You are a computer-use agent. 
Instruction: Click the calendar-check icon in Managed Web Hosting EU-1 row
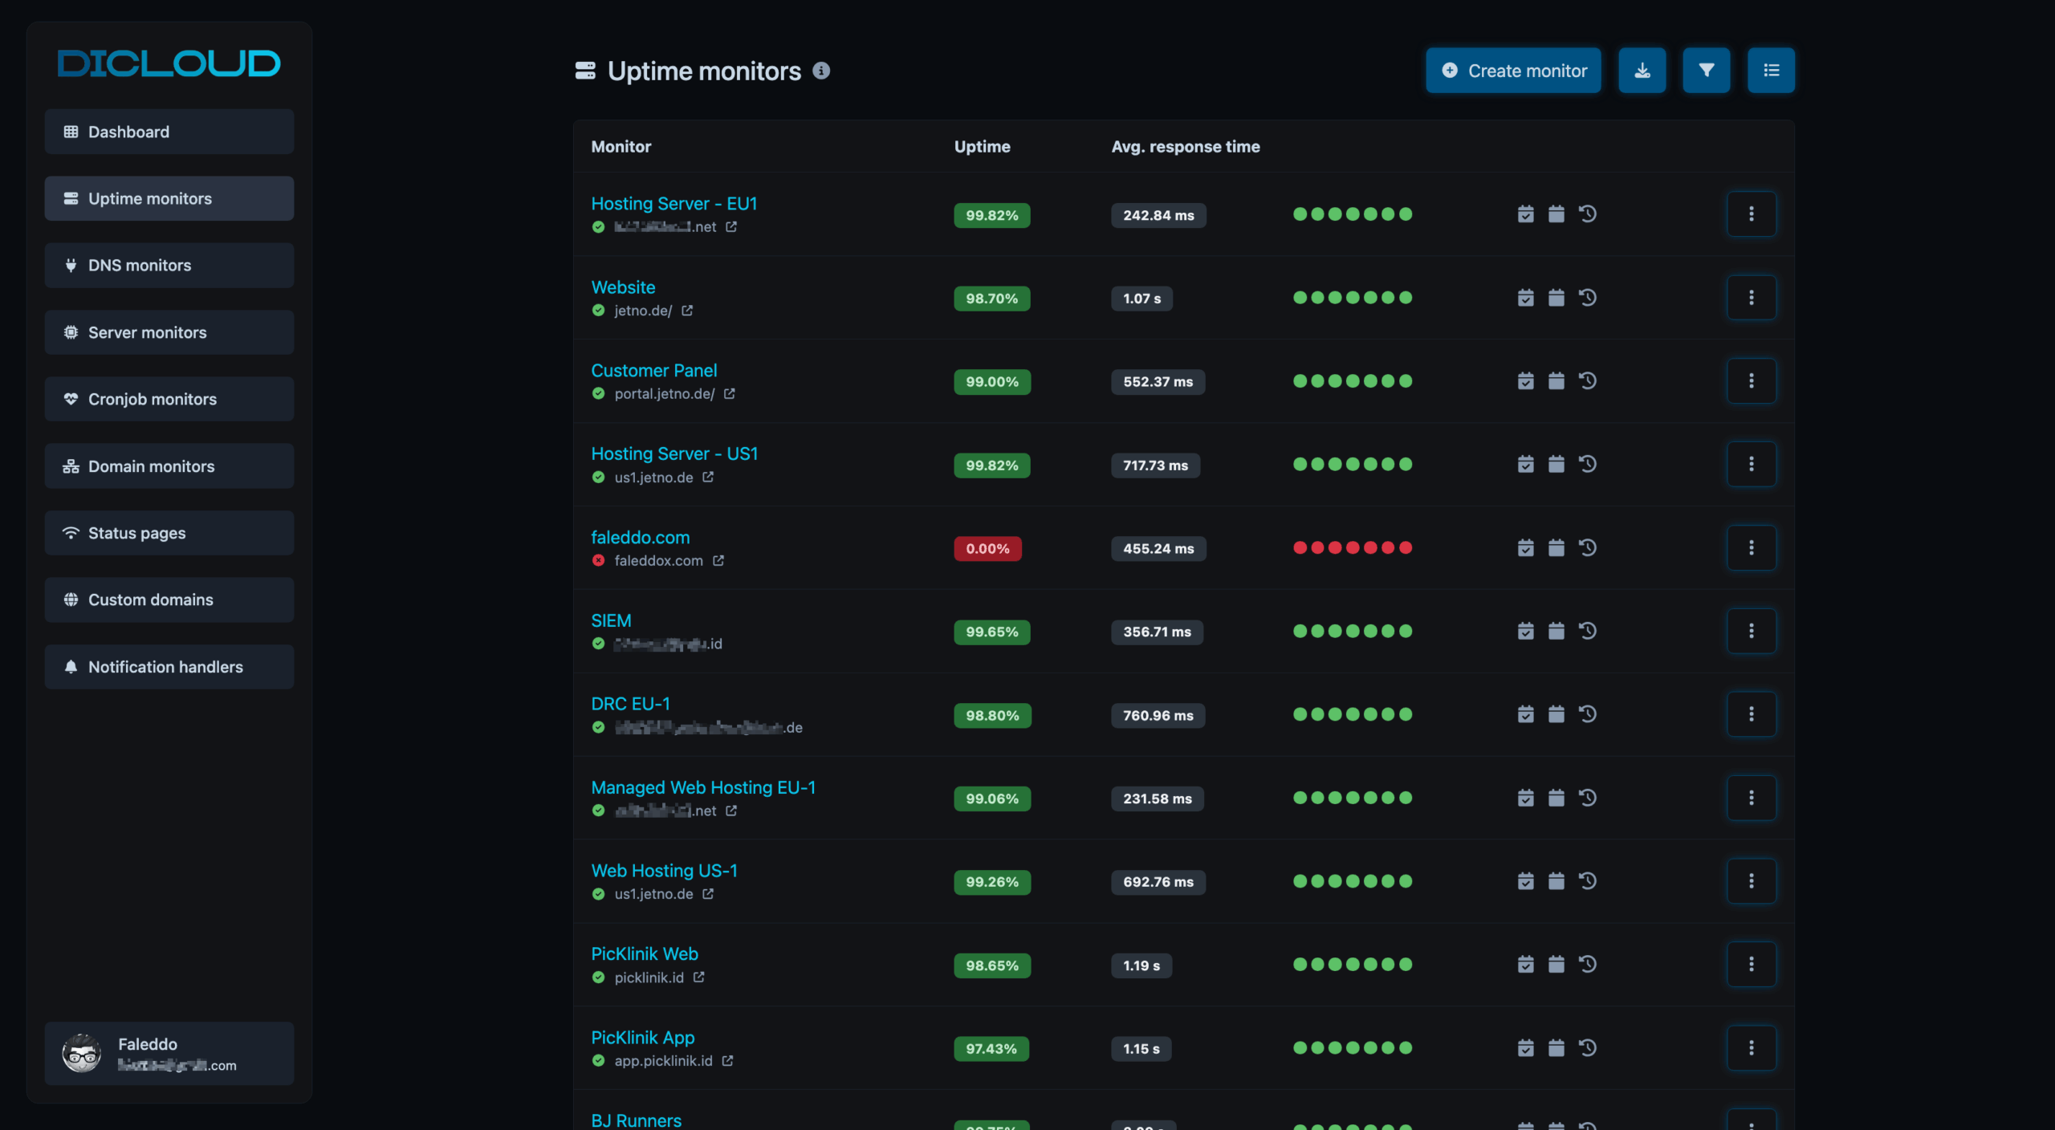(1525, 798)
